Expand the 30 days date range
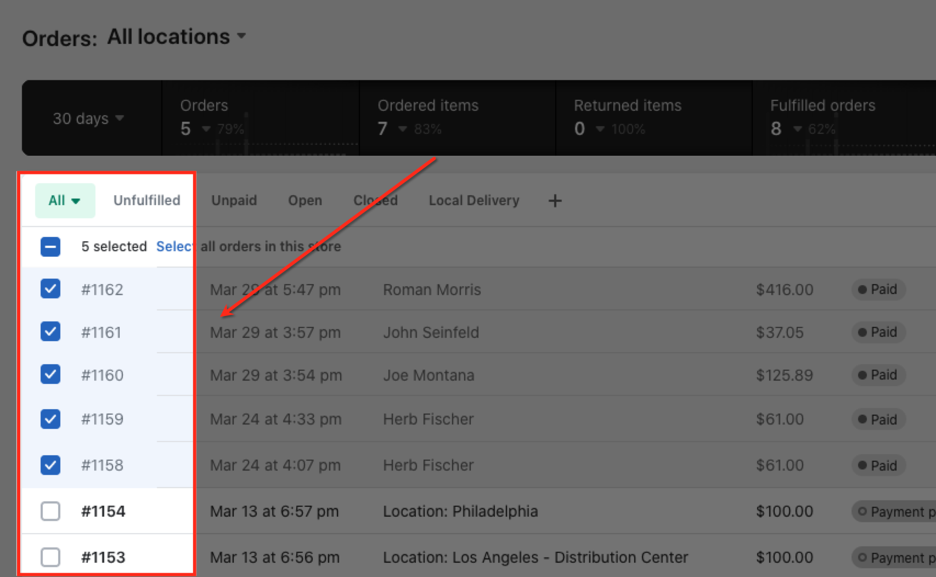 pyautogui.click(x=88, y=118)
